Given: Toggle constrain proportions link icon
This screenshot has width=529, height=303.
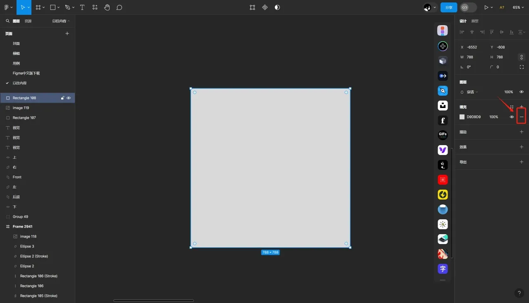Looking at the screenshot, I should coord(522,57).
